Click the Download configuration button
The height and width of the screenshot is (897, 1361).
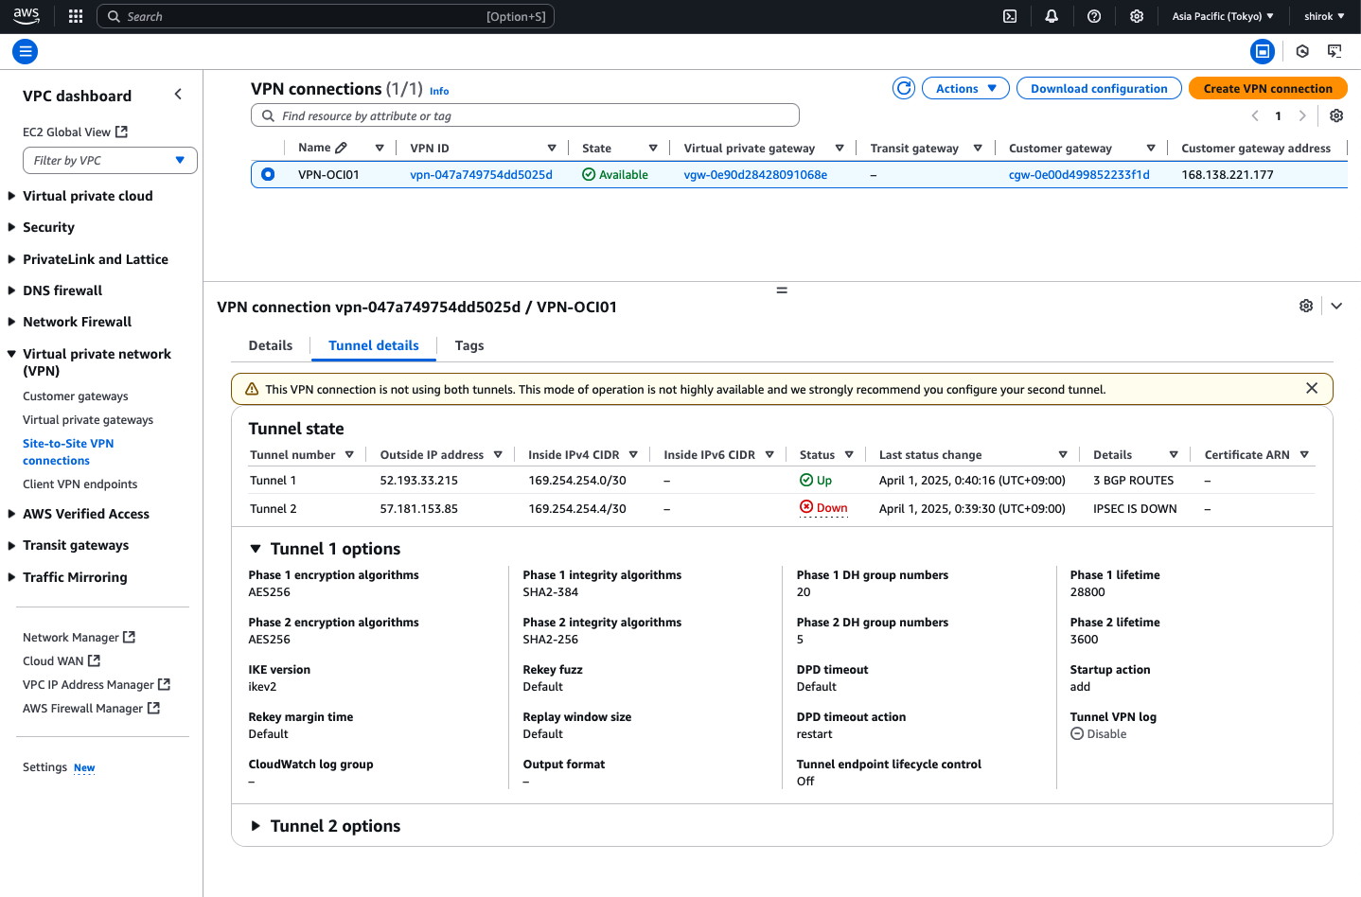point(1099,88)
